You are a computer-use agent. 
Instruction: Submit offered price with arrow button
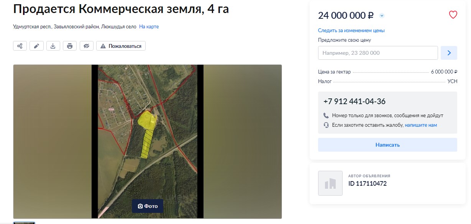449,53
